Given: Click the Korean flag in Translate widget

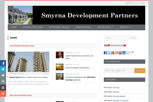Looking at the screenshot, I should tap(122, 45).
